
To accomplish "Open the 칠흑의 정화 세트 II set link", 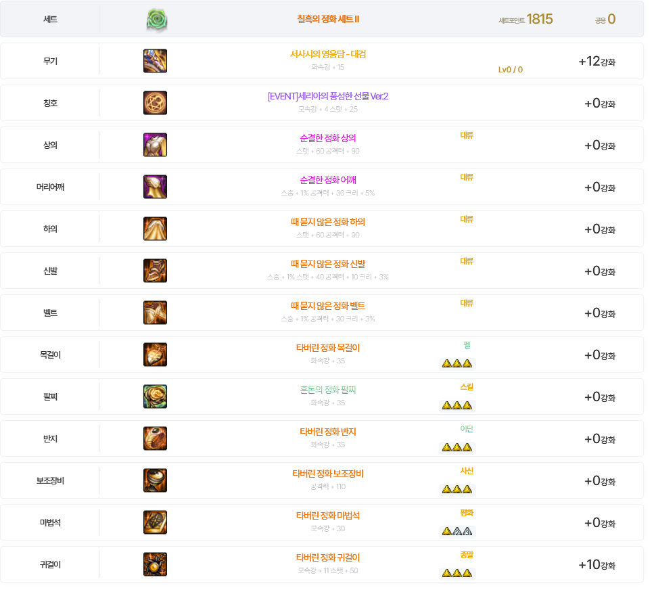I will point(328,19).
